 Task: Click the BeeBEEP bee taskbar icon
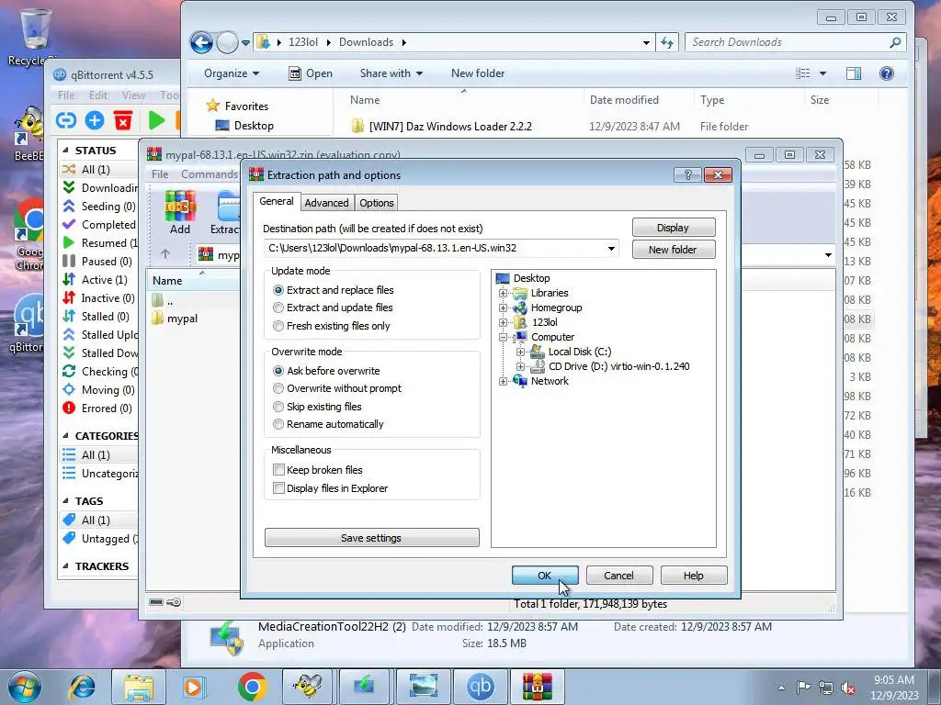308,687
